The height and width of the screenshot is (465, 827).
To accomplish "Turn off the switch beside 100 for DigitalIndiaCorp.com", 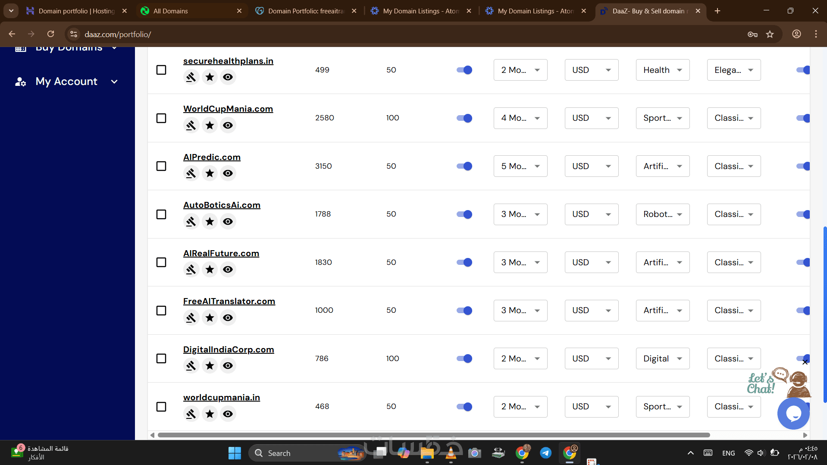I will pos(464,358).
